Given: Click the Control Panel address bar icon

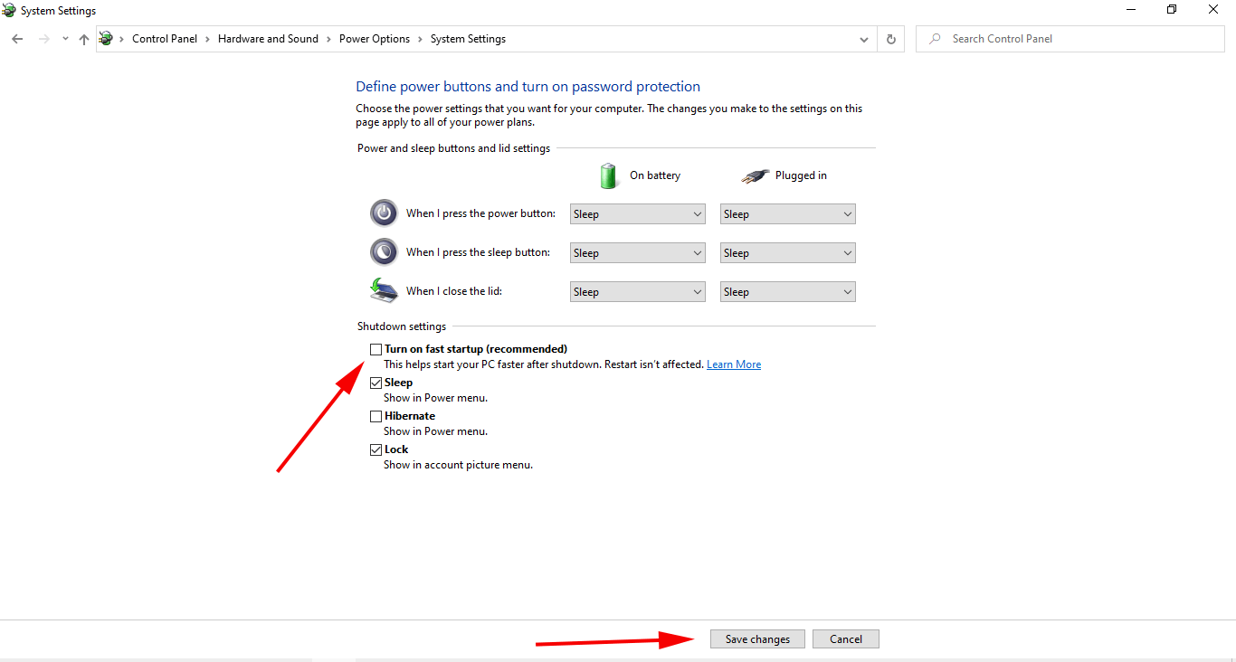Looking at the screenshot, I should 107,39.
